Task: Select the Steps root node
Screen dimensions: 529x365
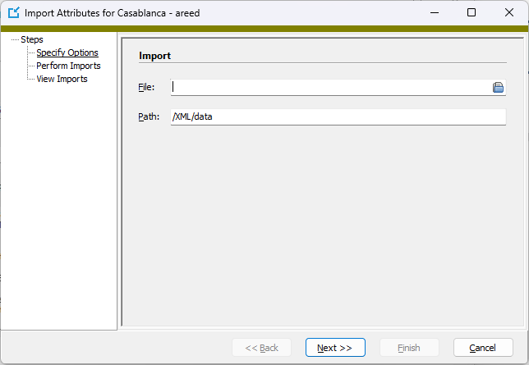Action: (x=32, y=39)
